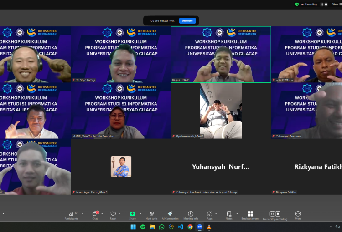
Task: Open the Chat panel
Action: [95, 215]
